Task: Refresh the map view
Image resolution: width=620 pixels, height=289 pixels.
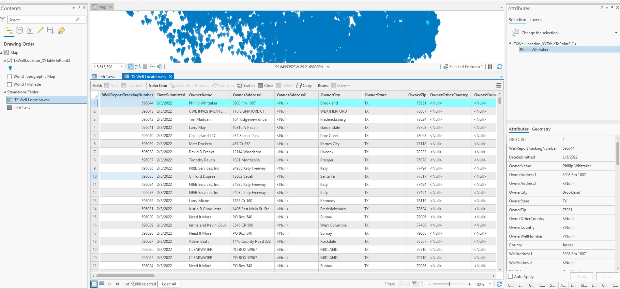Action: [x=499, y=67]
